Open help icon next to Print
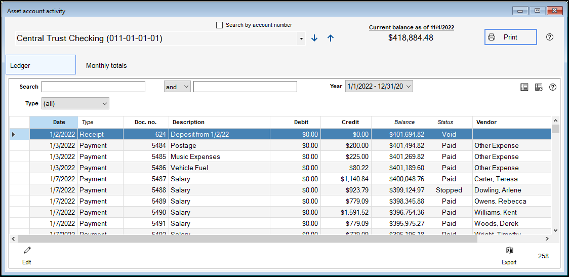The width and height of the screenshot is (569, 277). point(550,37)
